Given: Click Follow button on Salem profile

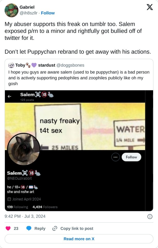Looking at the screenshot, I should 131,157.
